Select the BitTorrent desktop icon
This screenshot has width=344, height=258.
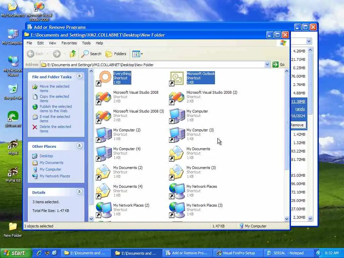13,119
